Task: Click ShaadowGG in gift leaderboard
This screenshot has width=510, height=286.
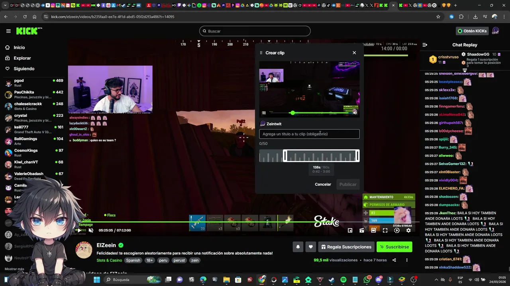Action: [478, 54]
